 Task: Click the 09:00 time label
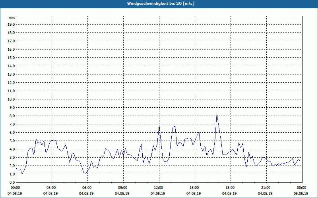click(124, 188)
